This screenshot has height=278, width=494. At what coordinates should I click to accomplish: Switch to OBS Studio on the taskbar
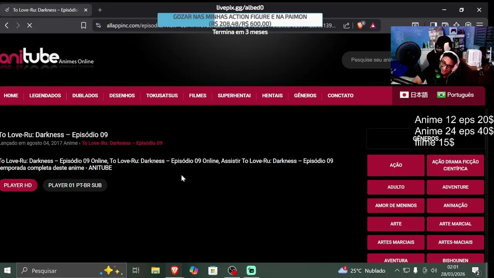232,271
